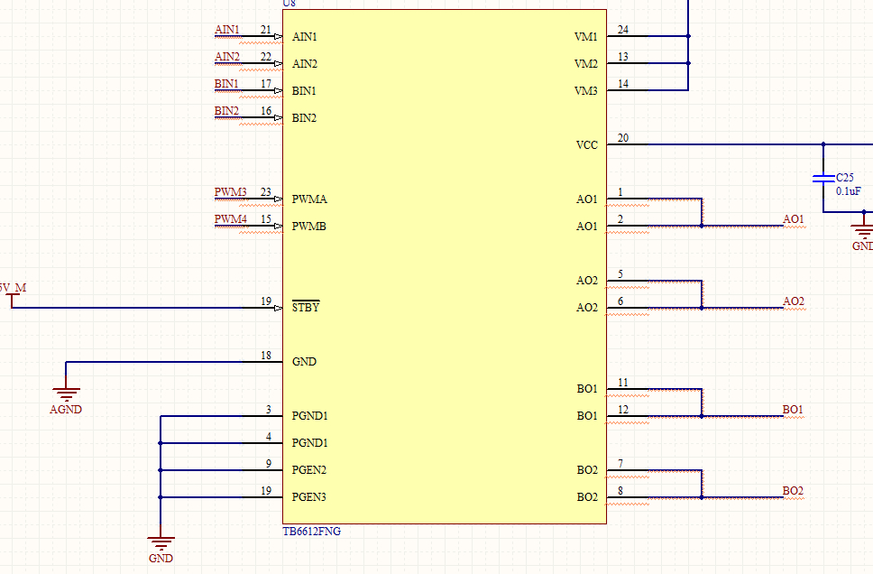Click the PWMA pin 23 input arrow
Screen dimensions: 873x574
tap(279, 199)
